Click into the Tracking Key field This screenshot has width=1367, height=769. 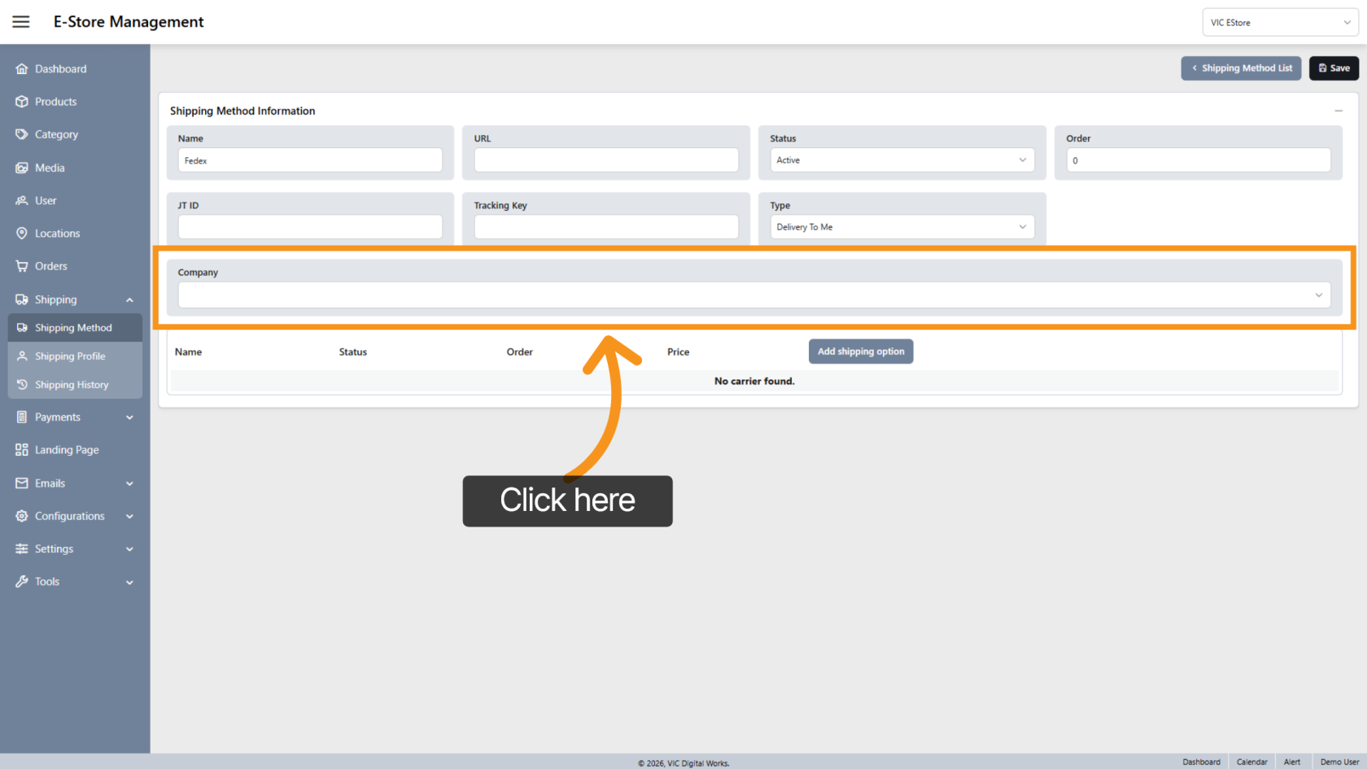(x=605, y=227)
